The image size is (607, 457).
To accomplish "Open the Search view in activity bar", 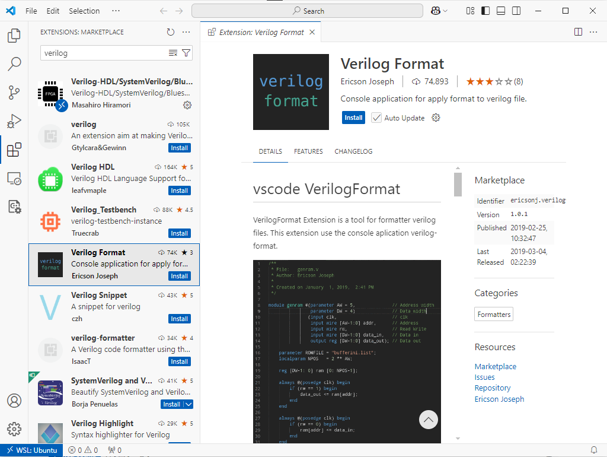I will (14, 64).
